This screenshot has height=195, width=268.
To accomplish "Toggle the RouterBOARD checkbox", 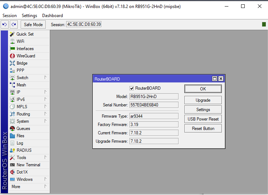I will [x=132, y=88].
